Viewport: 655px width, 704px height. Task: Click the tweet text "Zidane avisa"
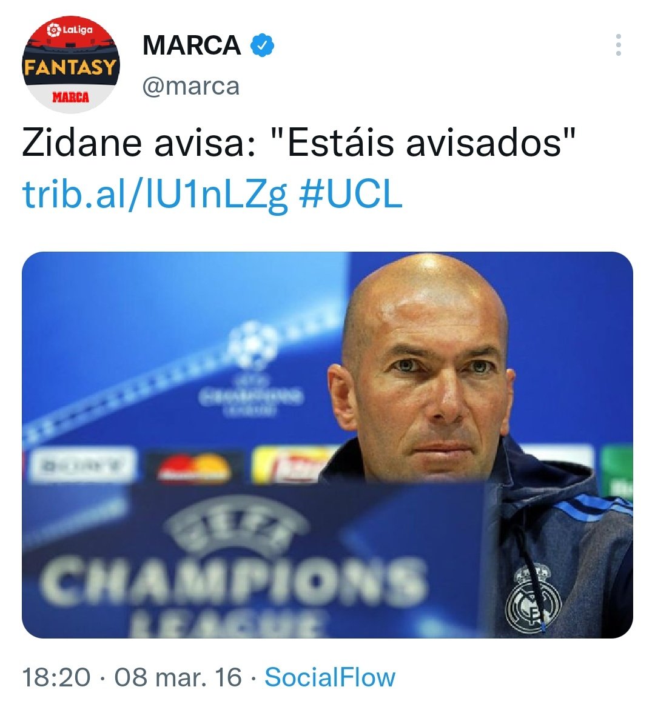coord(139,143)
